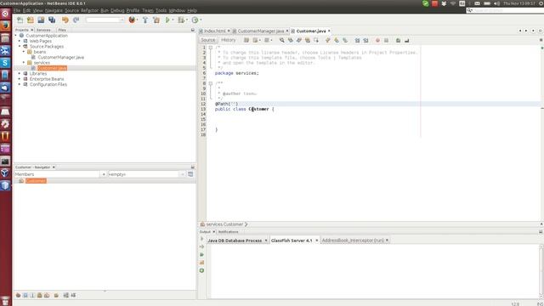
Task: Switch to the Files panel tab
Action: coord(62,30)
